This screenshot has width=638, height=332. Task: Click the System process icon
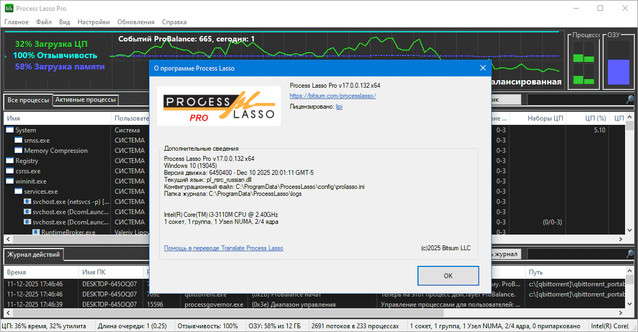click(x=10, y=130)
